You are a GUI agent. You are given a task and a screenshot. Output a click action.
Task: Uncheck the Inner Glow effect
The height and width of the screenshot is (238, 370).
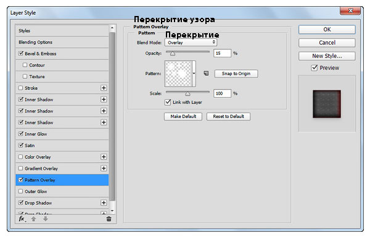click(21, 133)
